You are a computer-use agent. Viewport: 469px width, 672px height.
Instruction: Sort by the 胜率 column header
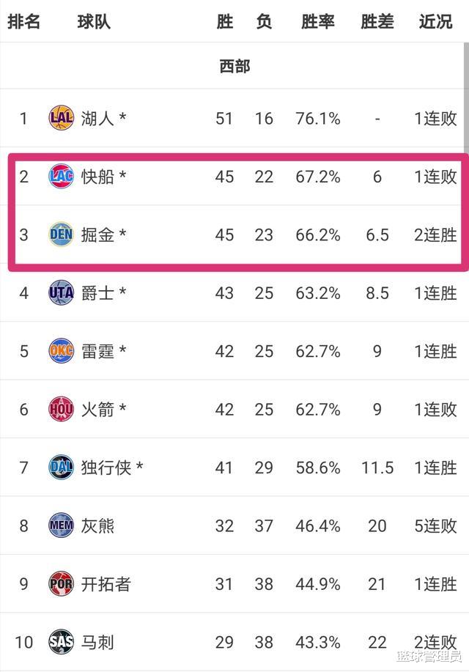click(x=317, y=21)
